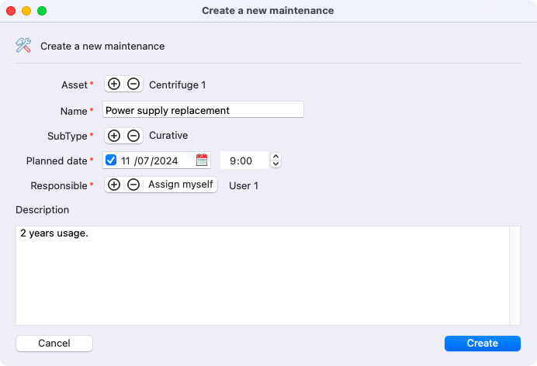Cancel the new maintenance dialog
The width and height of the screenshot is (537, 366).
54,343
